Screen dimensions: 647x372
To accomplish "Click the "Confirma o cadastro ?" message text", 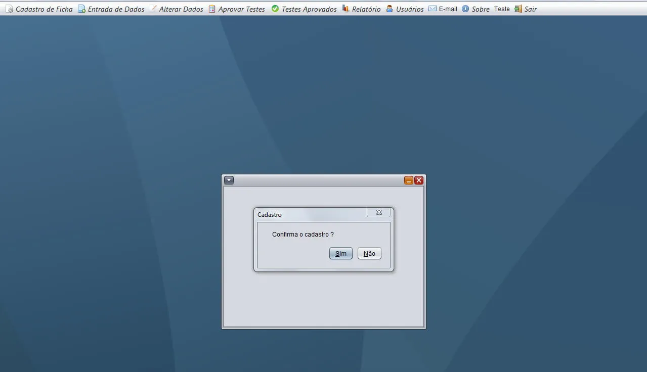I will click(x=303, y=235).
